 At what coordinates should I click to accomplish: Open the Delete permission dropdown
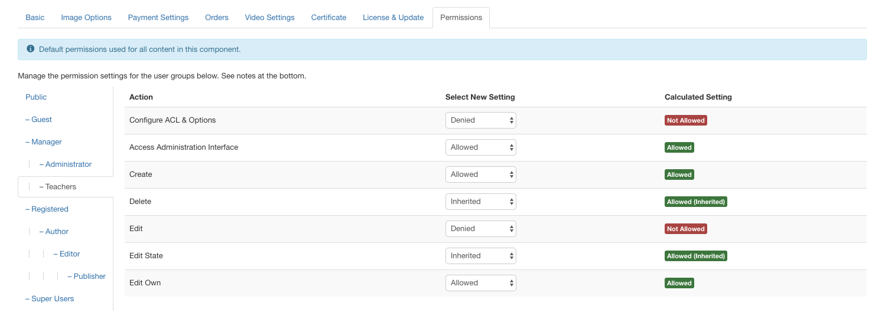click(x=480, y=202)
